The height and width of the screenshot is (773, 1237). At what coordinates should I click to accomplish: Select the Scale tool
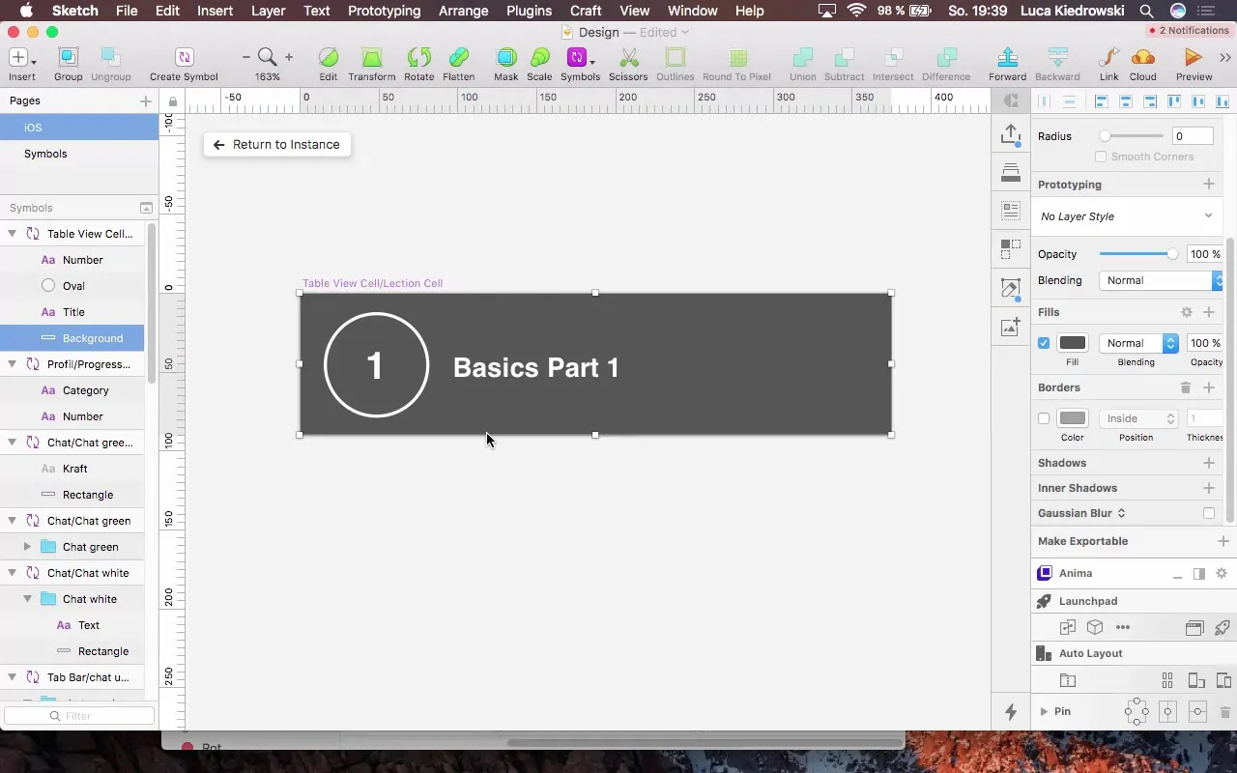[x=539, y=63]
